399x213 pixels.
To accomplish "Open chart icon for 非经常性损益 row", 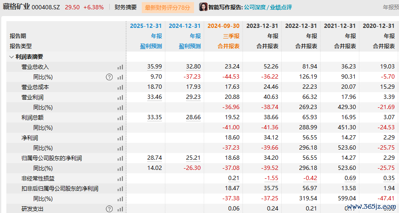I will (x=120, y=179).
